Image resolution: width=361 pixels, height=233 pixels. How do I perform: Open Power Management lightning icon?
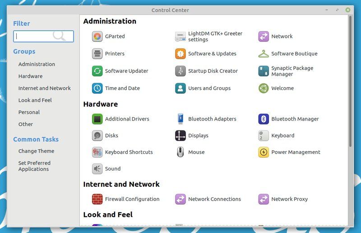(264, 152)
